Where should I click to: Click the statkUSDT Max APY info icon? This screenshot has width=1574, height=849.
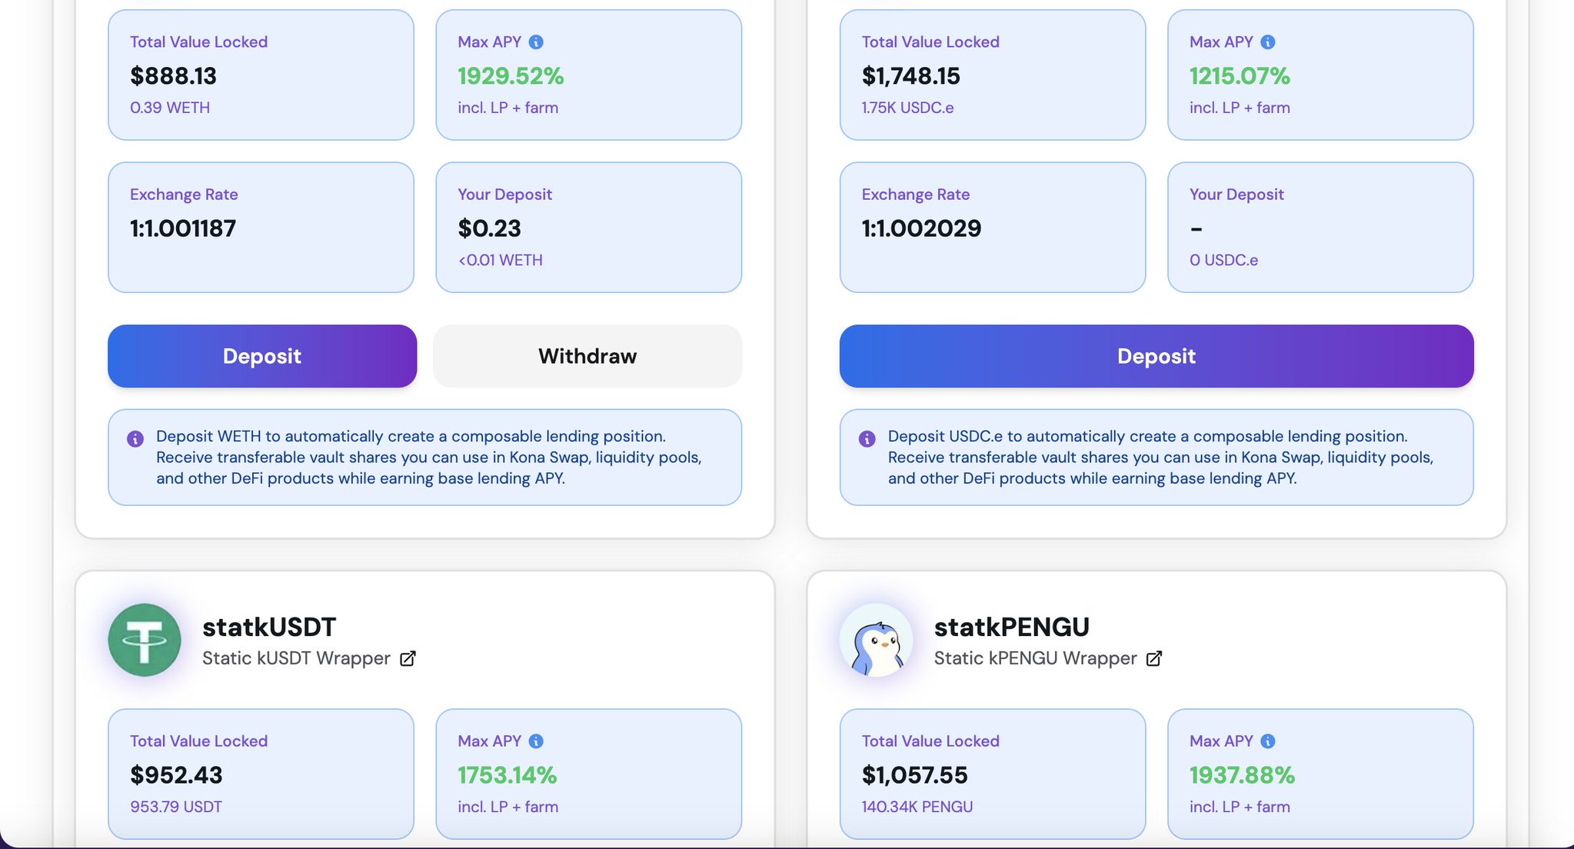536,741
